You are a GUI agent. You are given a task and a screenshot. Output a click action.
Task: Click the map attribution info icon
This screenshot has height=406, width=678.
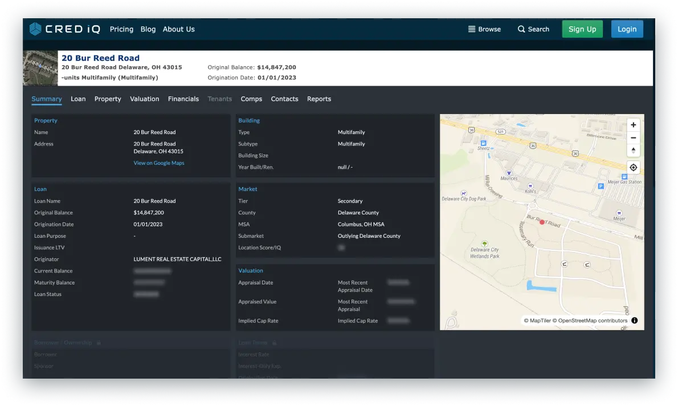point(634,320)
